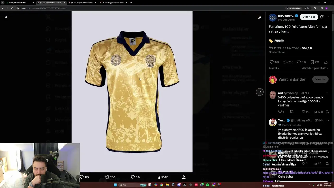Repost via retweet icon in post stats

tap(285, 62)
